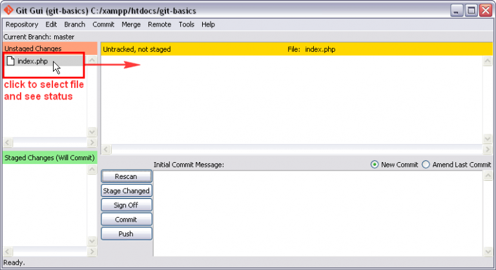Click the Stage Changed button
The width and height of the screenshot is (496, 270).
point(127,191)
